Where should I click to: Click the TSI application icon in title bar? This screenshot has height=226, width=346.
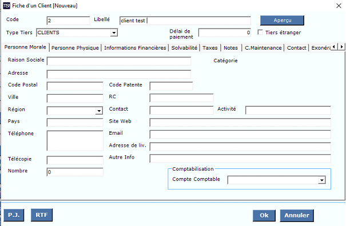point(6,6)
